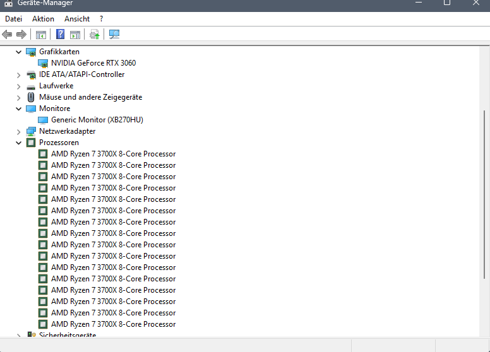Click the Grafikkarten category icon

click(31, 52)
